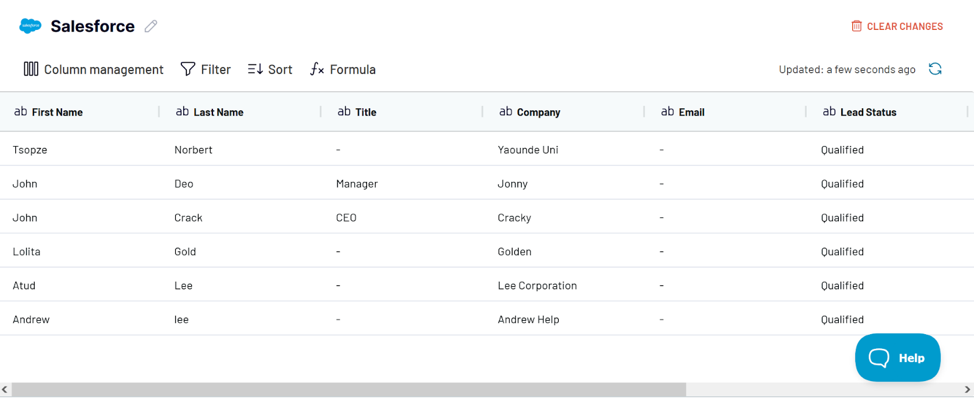Edit the Salesforce title with pencil icon
974x403 pixels.
151,26
